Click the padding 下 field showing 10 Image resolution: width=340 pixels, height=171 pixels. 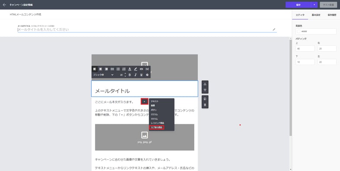pos(305,62)
